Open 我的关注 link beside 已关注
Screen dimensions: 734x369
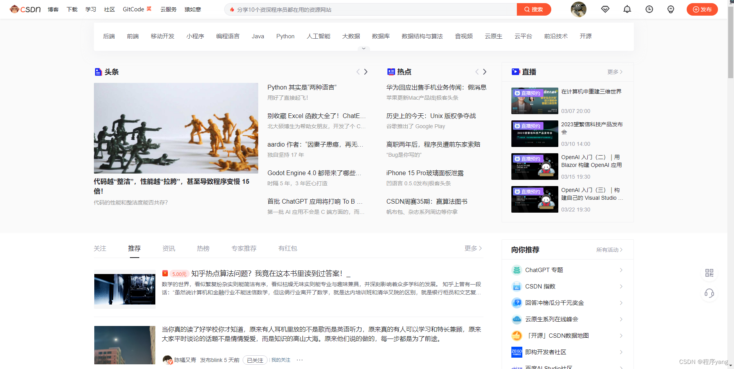pos(281,360)
